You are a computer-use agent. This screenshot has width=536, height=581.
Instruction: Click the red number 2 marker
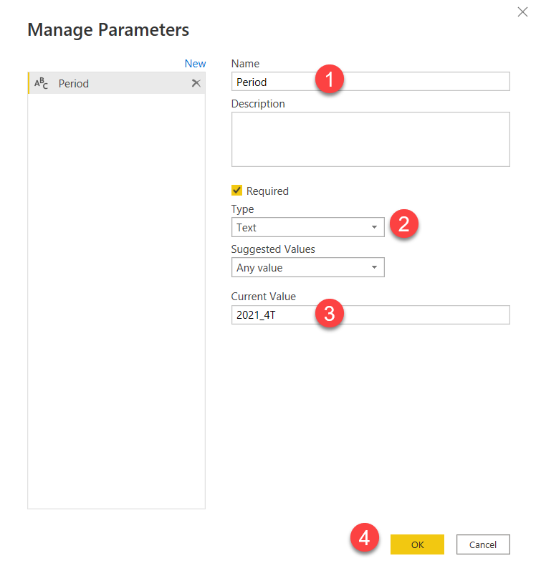tap(403, 224)
